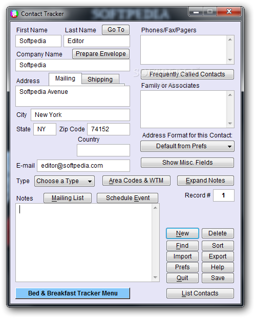Save the current contact
Screen dimensions: 255x318
coord(218,278)
